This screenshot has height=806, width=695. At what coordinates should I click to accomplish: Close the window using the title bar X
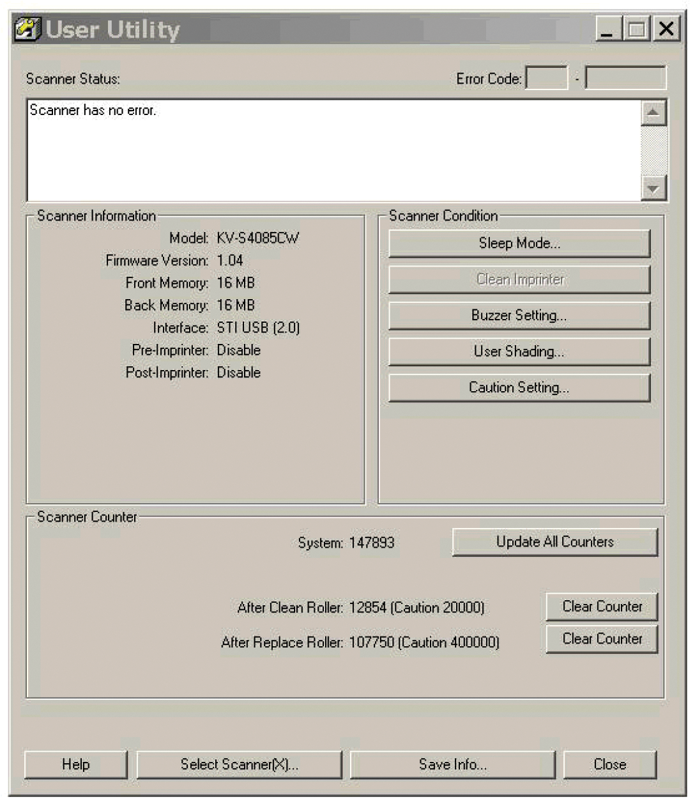click(x=666, y=29)
